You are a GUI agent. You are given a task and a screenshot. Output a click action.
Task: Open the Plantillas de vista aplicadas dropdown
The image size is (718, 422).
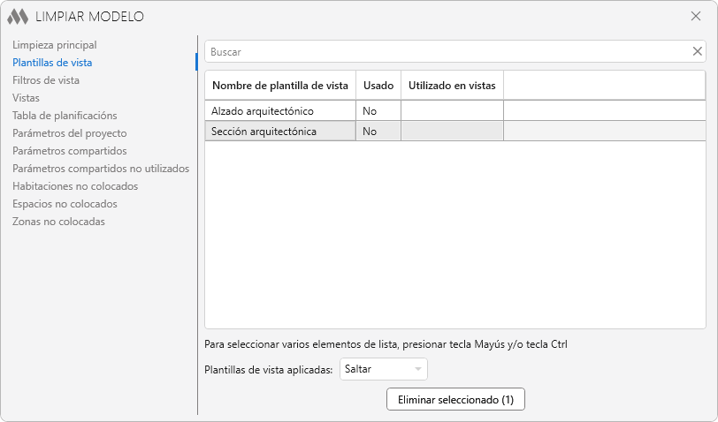pyautogui.click(x=384, y=369)
